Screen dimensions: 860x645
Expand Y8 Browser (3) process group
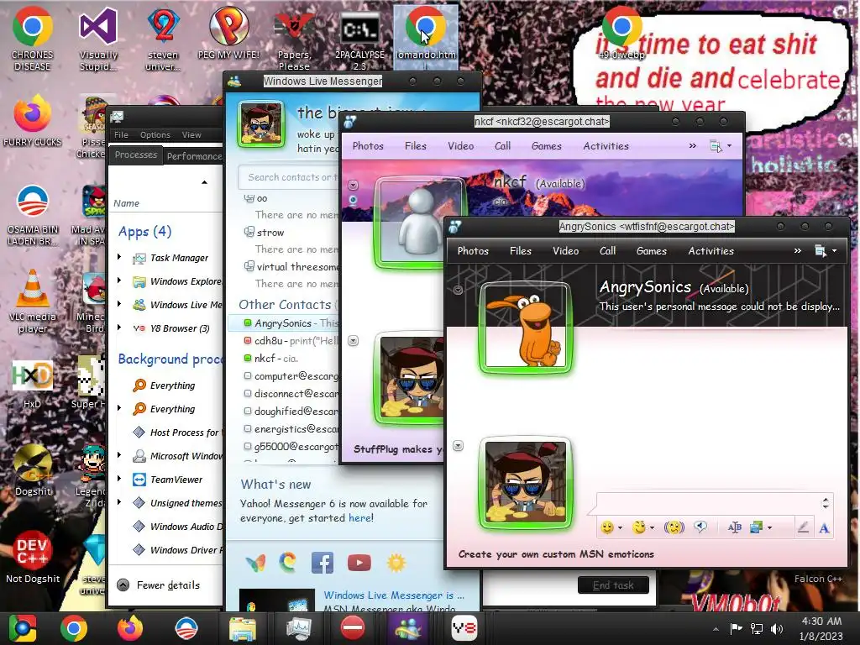pyautogui.click(x=119, y=328)
